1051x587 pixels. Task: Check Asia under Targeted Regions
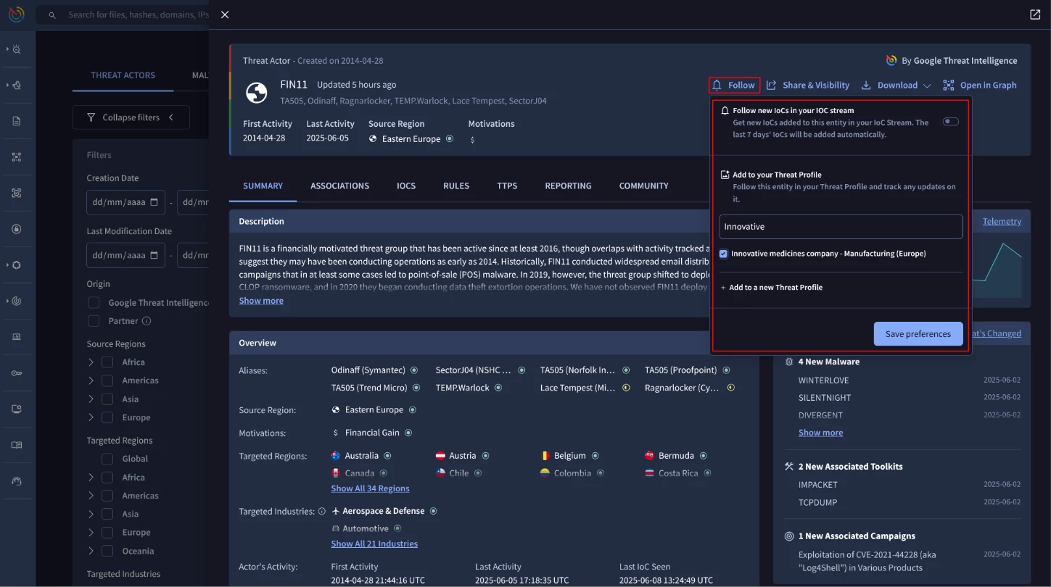point(107,514)
